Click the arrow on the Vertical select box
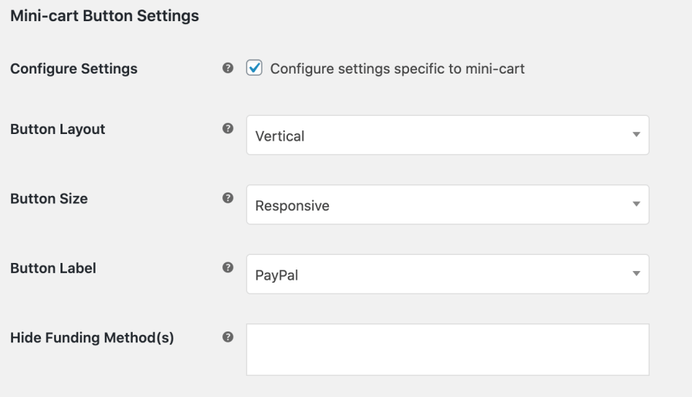The image size is (692, 397). [x=635, y=135]
